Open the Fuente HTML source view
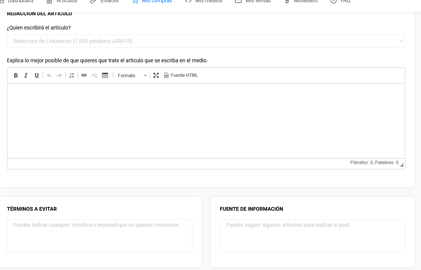This screenshot has width=421, height=270. click(181, 75)
